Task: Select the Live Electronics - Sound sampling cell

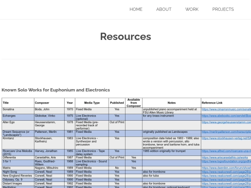Action: tap(92, 163)
